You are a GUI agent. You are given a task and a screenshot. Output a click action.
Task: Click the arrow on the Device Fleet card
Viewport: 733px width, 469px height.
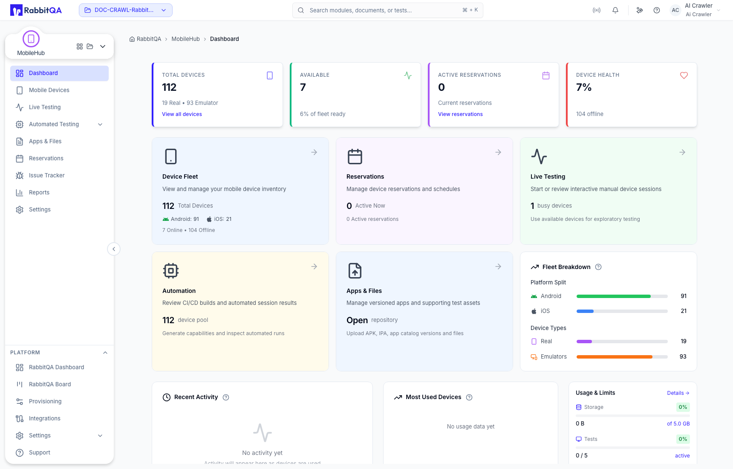314,152
